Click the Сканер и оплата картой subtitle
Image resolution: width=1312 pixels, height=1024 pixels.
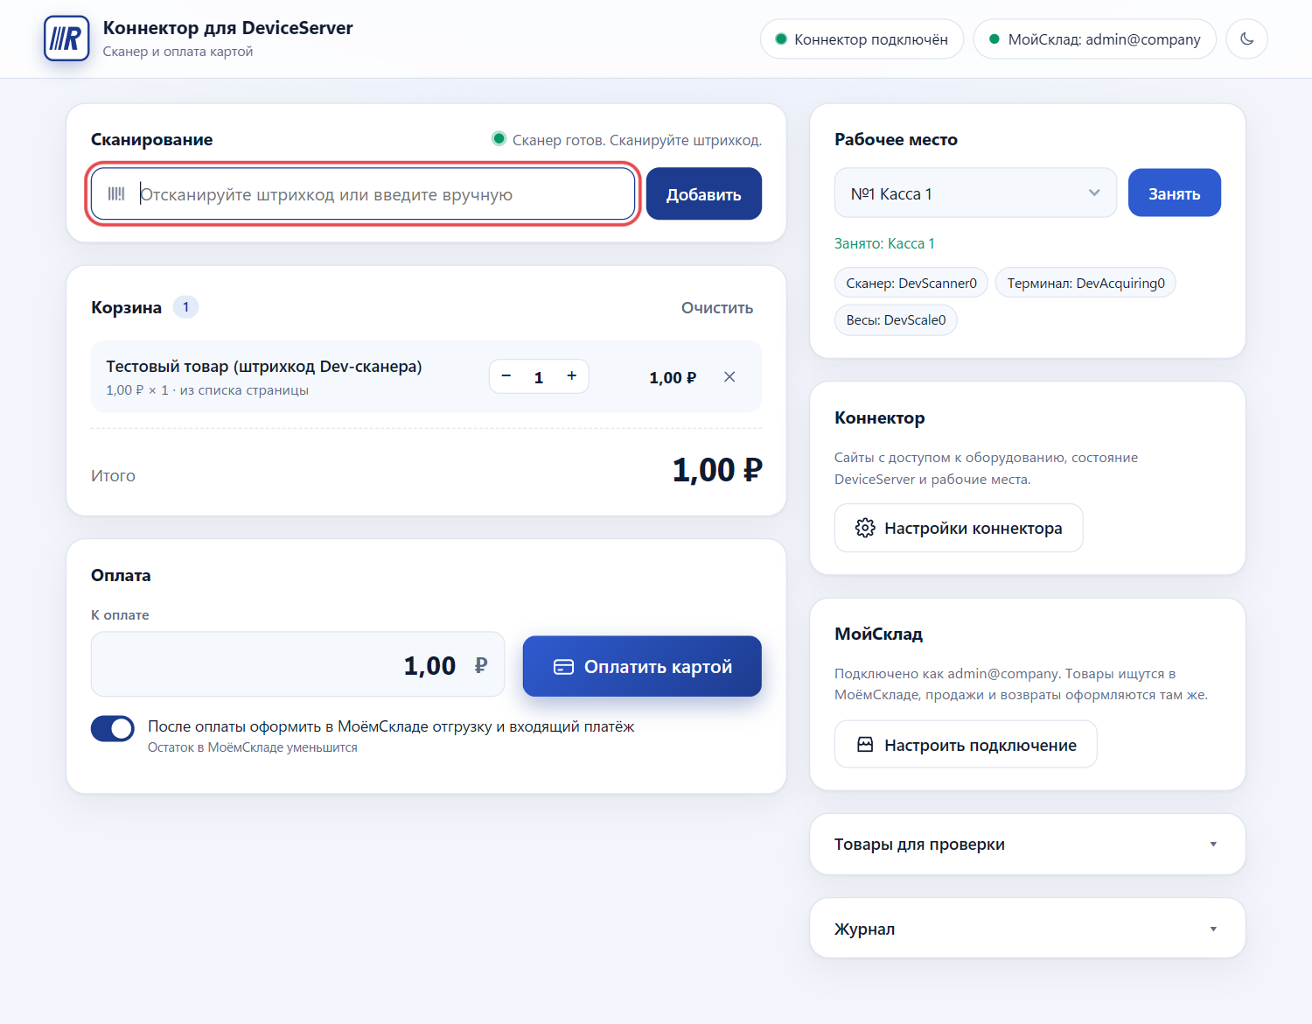178,52
